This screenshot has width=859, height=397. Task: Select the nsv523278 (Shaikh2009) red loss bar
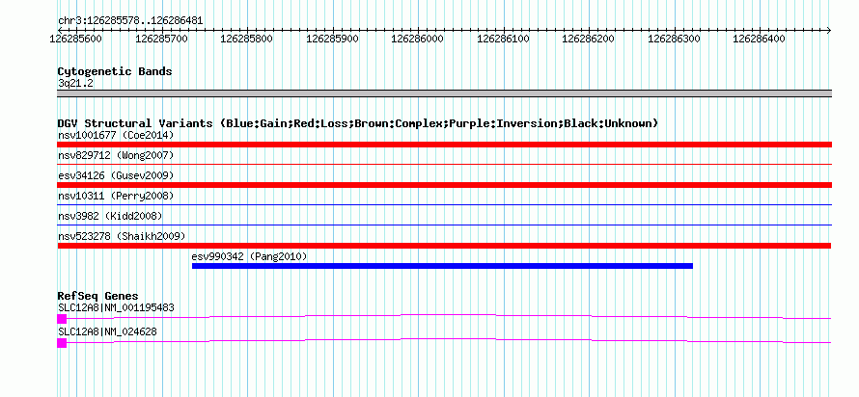pyautogui.click(x=444, y=246)
